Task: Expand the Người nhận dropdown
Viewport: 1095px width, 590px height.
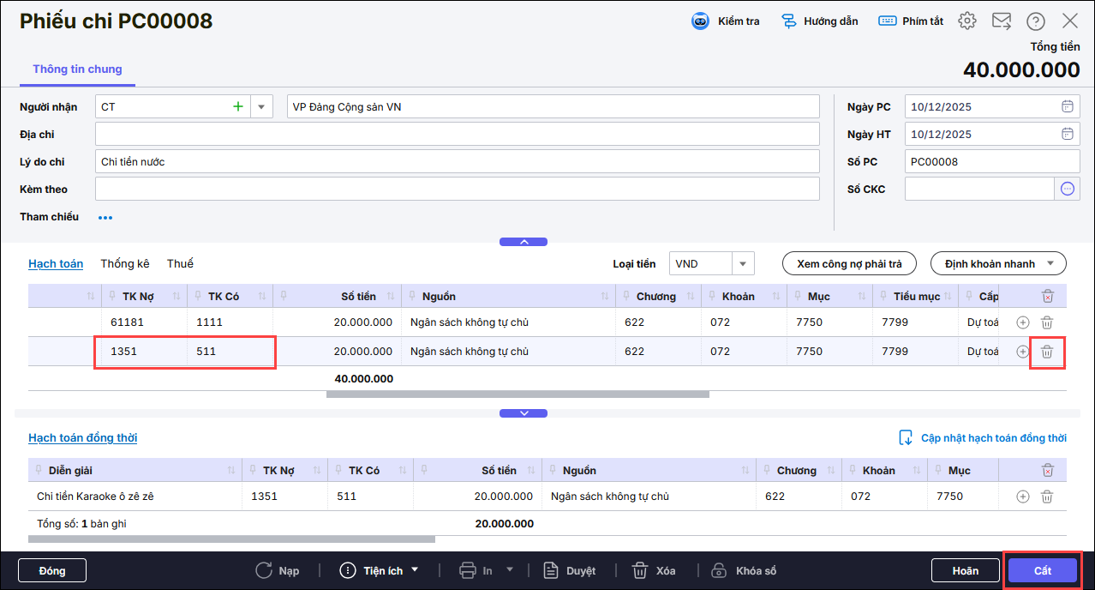Action: pyautogui.click(x=261, y=107)
